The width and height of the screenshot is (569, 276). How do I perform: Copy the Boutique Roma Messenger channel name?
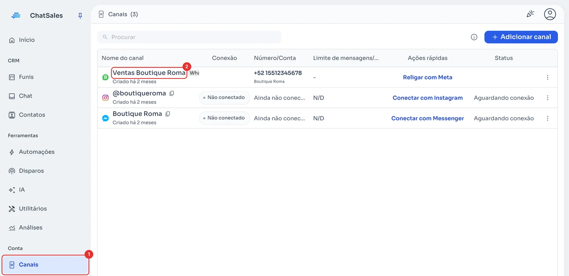coord(168,114)
